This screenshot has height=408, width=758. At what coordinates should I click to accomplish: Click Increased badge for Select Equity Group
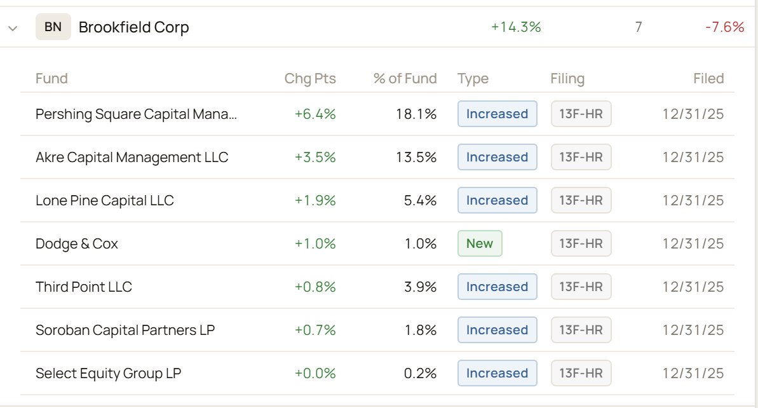[x=497, y=373]
